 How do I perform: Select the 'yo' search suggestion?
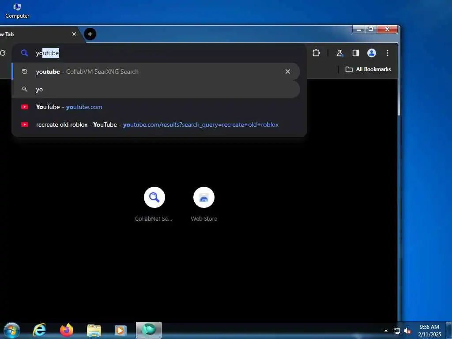tap(156, 89)
